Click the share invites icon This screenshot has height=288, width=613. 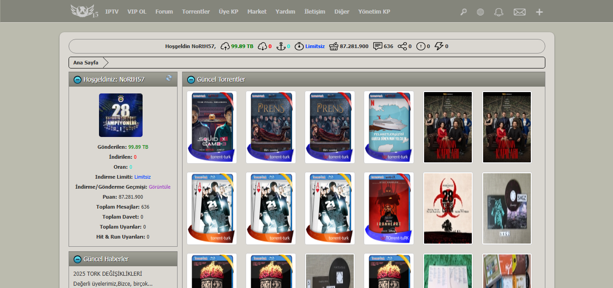pyautogui.click(x=402, y=46)
